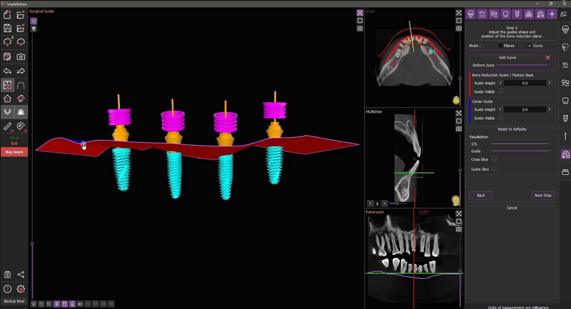Select the ruler measurement tool
571x309 pixels.
(7, 126)
